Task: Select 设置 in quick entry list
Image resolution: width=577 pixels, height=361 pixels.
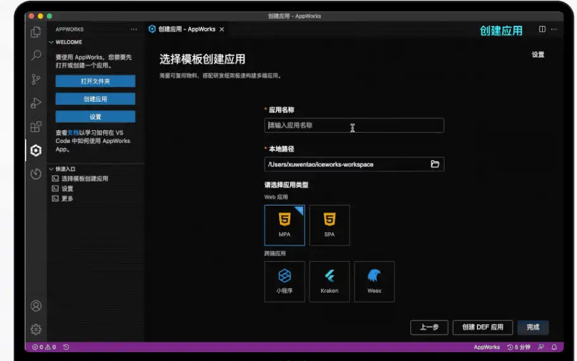Action: click(x=67, y=188)
